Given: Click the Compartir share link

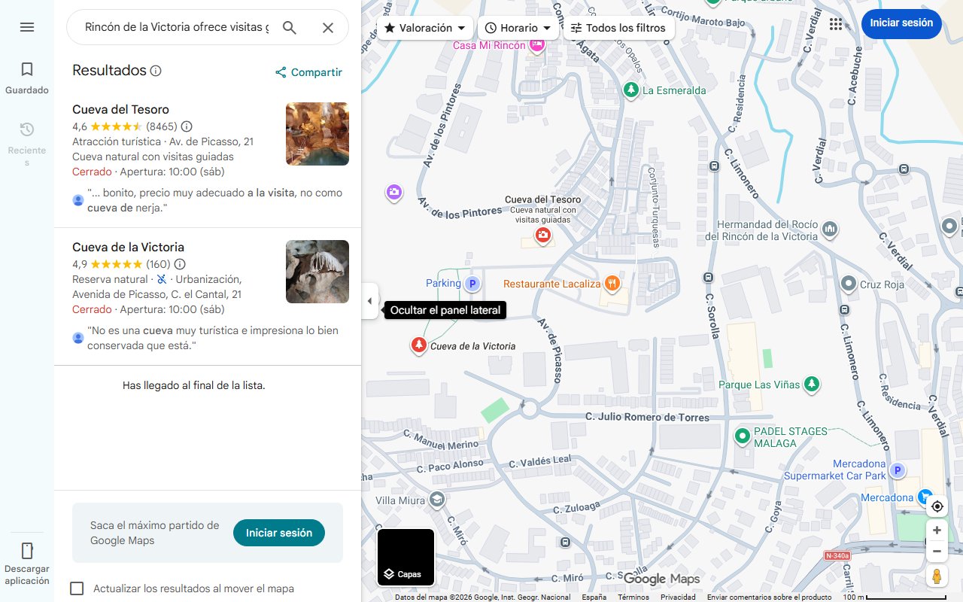Looking at the screenshot, I should [x=308, y=72].
